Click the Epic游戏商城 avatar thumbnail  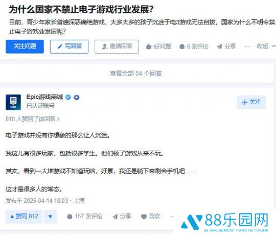pyautogui.click(x=13, y=102)
